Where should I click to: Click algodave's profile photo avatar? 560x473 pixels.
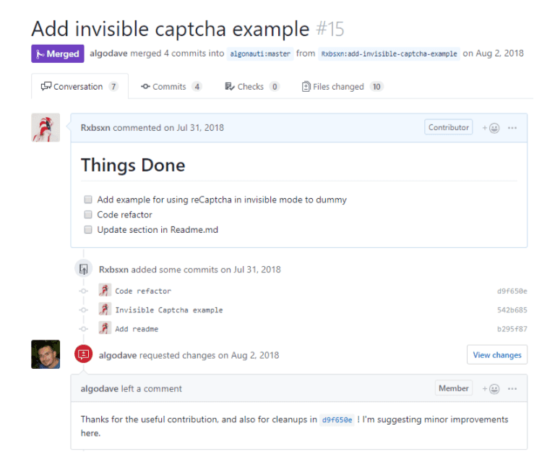[46, 354]
